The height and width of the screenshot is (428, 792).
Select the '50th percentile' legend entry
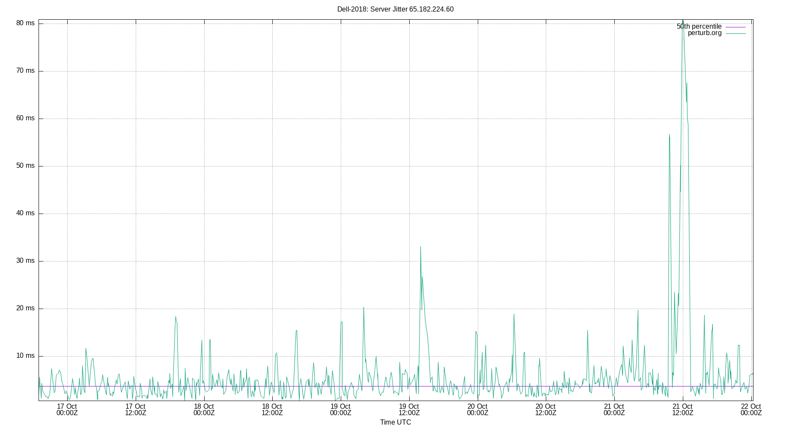coord(699,27)
